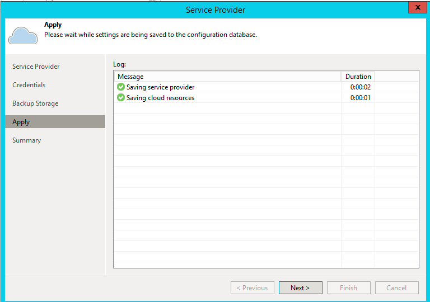This screenshot has height=302, width=430.
Task: Click the Finish button
Action: (x=349, y=288)
